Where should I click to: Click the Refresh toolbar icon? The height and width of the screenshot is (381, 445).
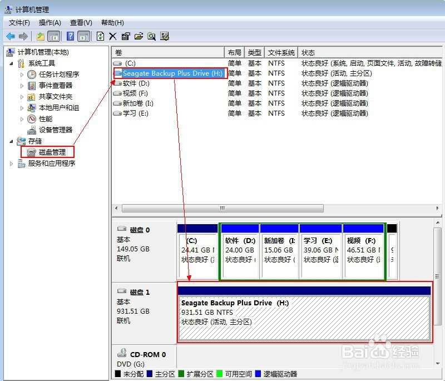pyautogui.click(x=100, y=36)
